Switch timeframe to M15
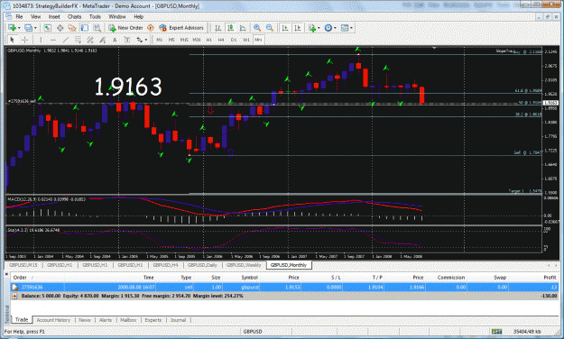The image size is (564, 339). (184, 40)
